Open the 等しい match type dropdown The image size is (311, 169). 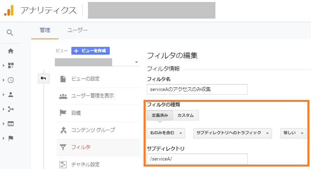click(293, 133)
